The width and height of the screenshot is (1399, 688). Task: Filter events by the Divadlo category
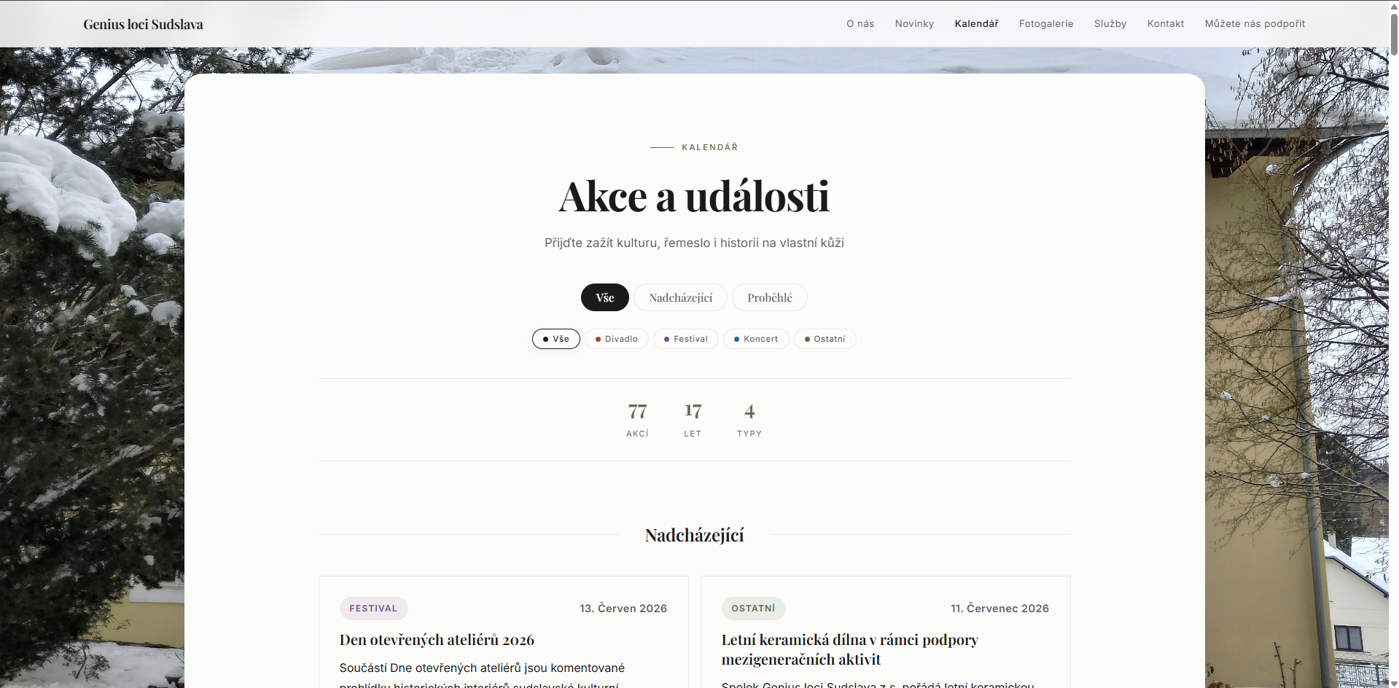(x=616, y=339)
